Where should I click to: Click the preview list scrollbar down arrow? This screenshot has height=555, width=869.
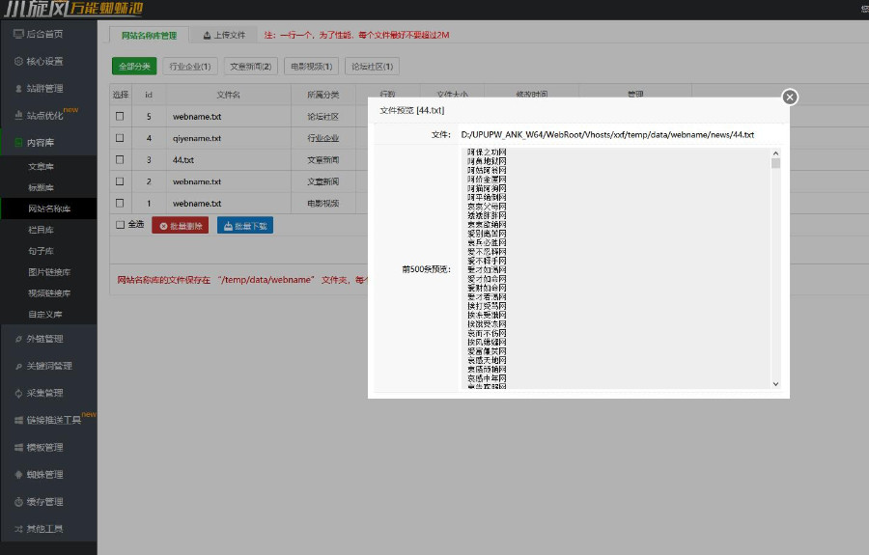tap(775, 383)
